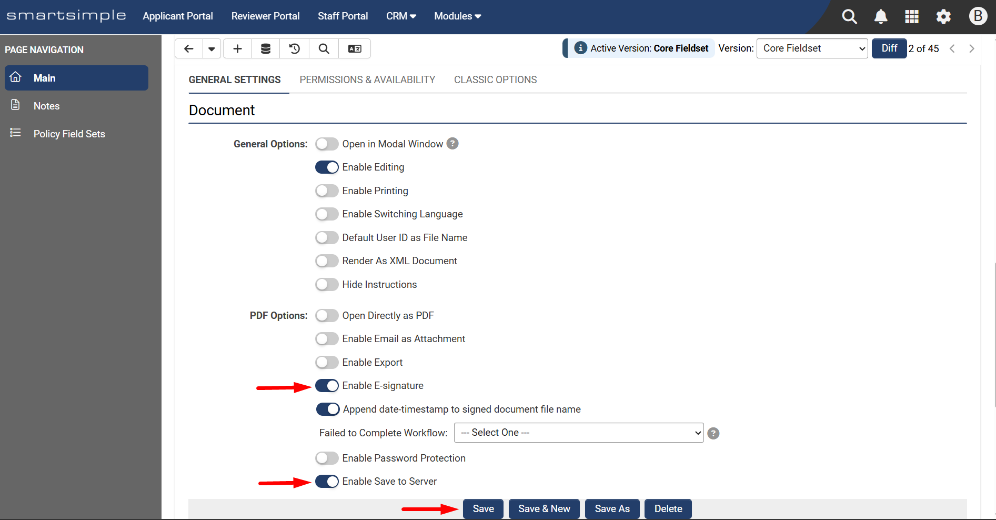Viewport: 996px width, 520px height.
Task: Toggle Enable Editing switch
Action: click(327, 167)
